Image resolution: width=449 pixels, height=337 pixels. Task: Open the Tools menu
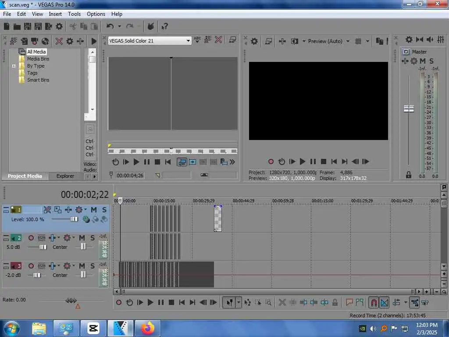click(x=74, y=14)
